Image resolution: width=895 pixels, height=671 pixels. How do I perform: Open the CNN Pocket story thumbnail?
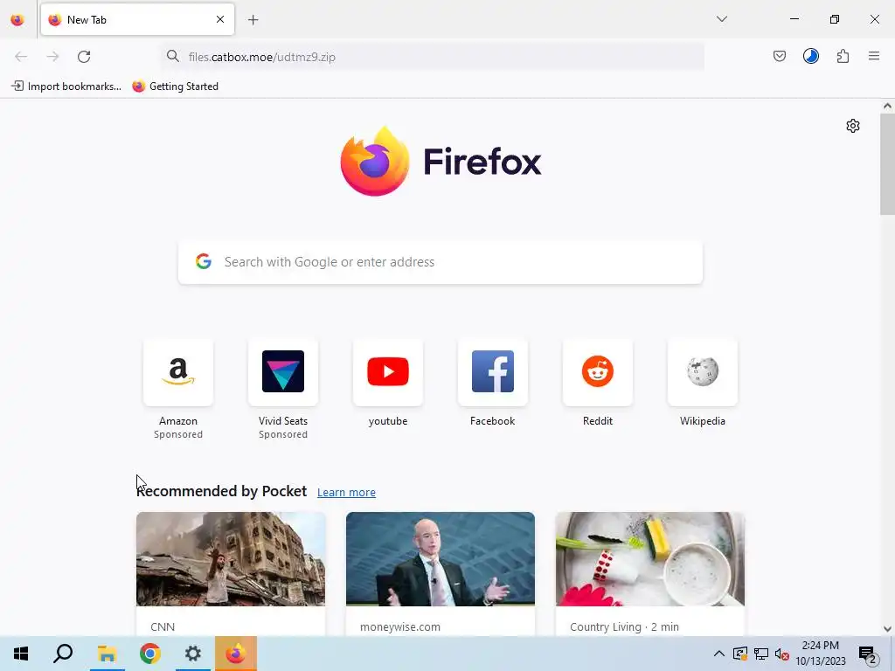[x=231, y=558]
